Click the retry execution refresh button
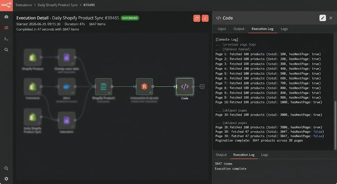The height and width of the screenshot is (184, 337). [197, 18]
